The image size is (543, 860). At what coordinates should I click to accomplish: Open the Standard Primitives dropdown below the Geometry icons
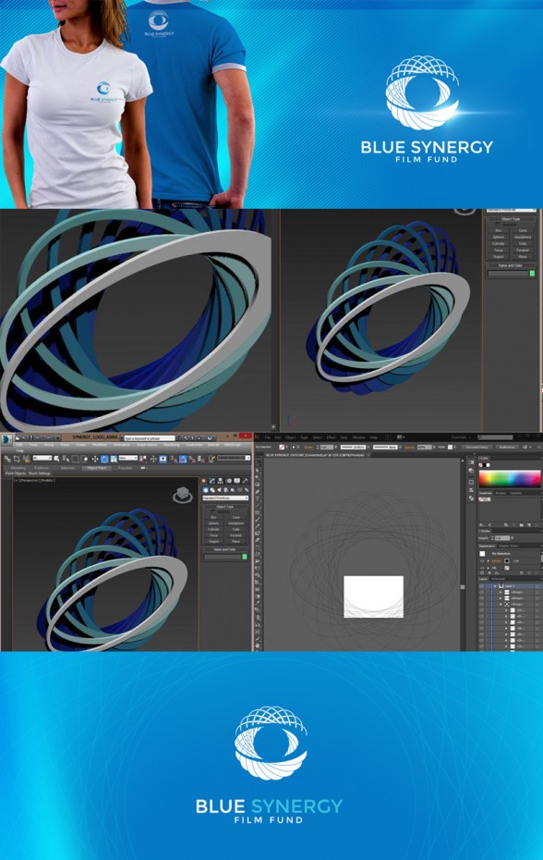pyautogui.click(x=225, y=498)
